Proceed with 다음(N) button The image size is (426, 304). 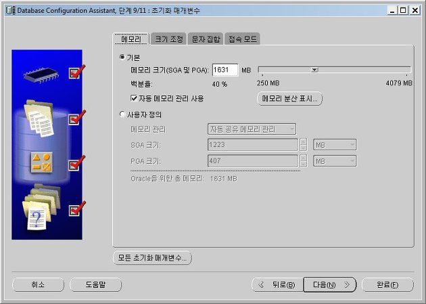[329, 284]
